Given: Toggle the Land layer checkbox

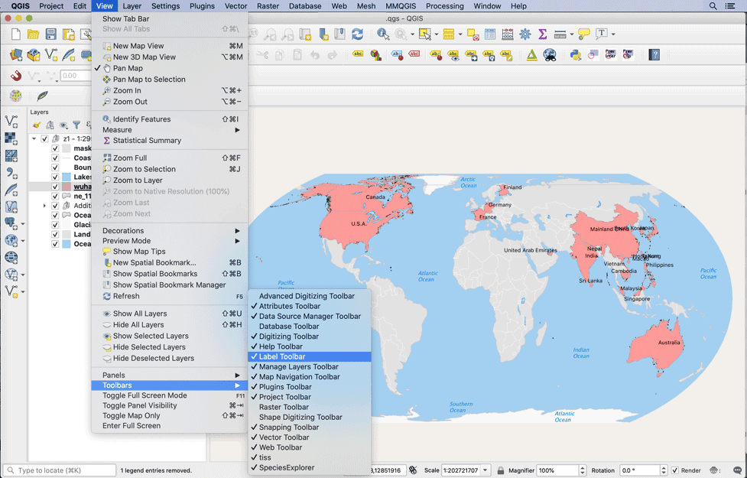Looking at the screenshot, I should click(55, 234).
